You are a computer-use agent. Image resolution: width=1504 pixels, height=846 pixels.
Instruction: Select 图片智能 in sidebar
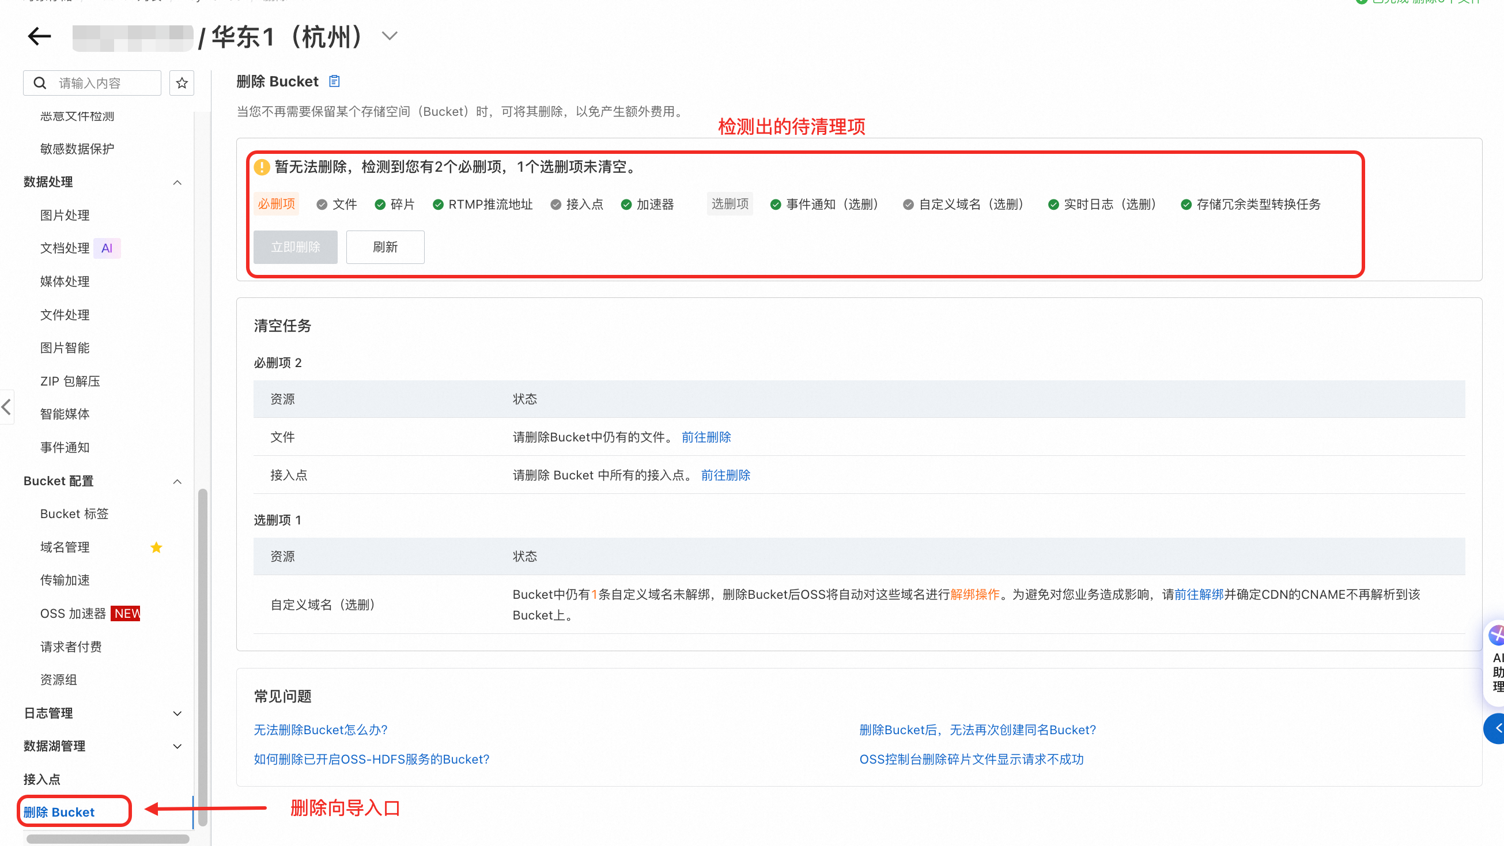[65, 348]
